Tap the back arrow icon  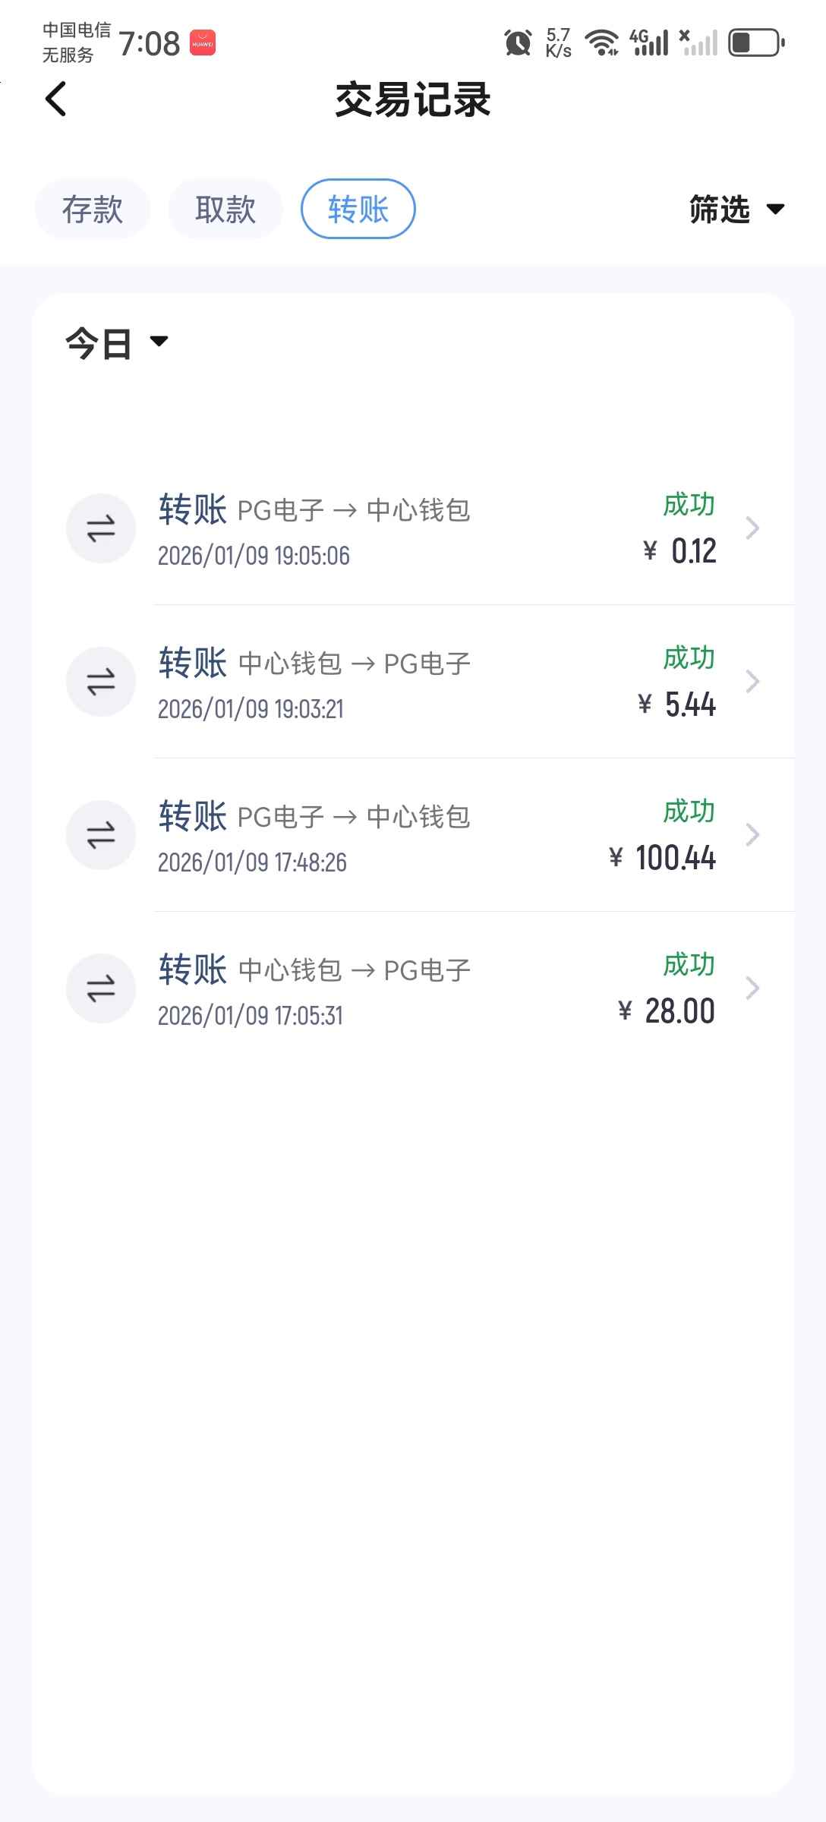point(56,99)
